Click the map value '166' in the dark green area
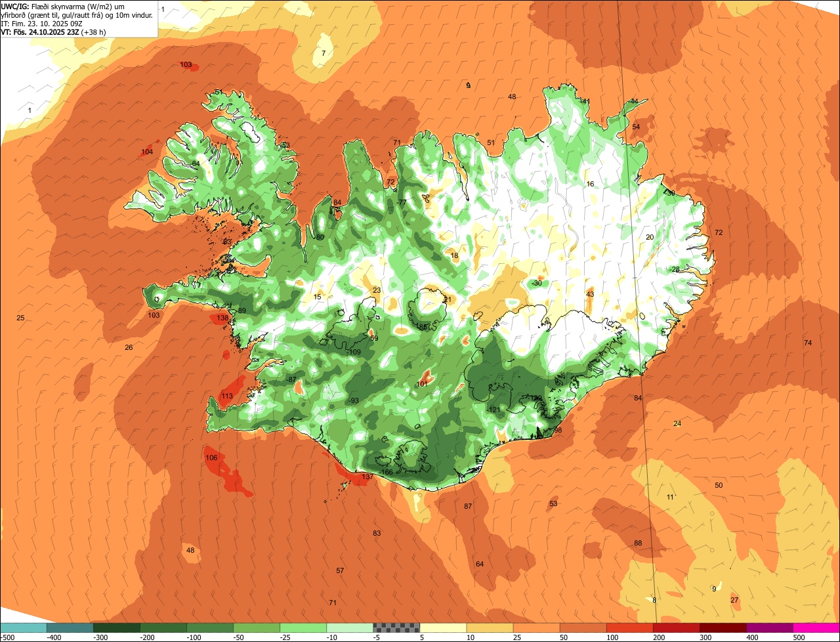Viewport: 840px width, 642px height. coord(387,472)
